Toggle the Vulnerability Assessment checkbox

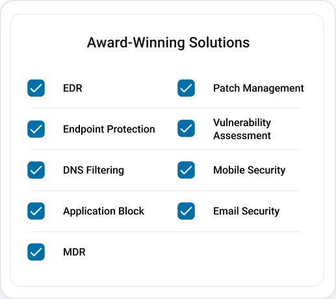pyautogui.click(x=186, y=129)
